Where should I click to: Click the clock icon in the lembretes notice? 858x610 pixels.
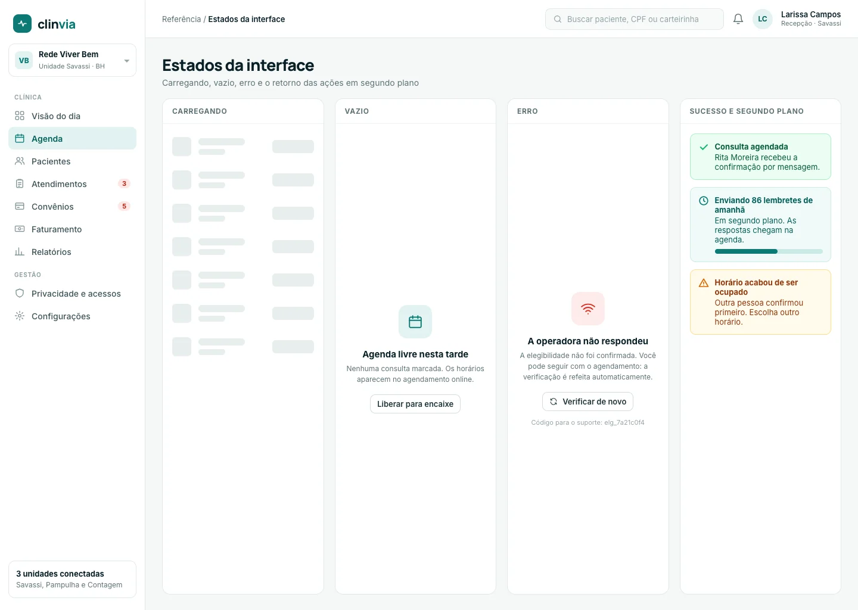point(704,201)
